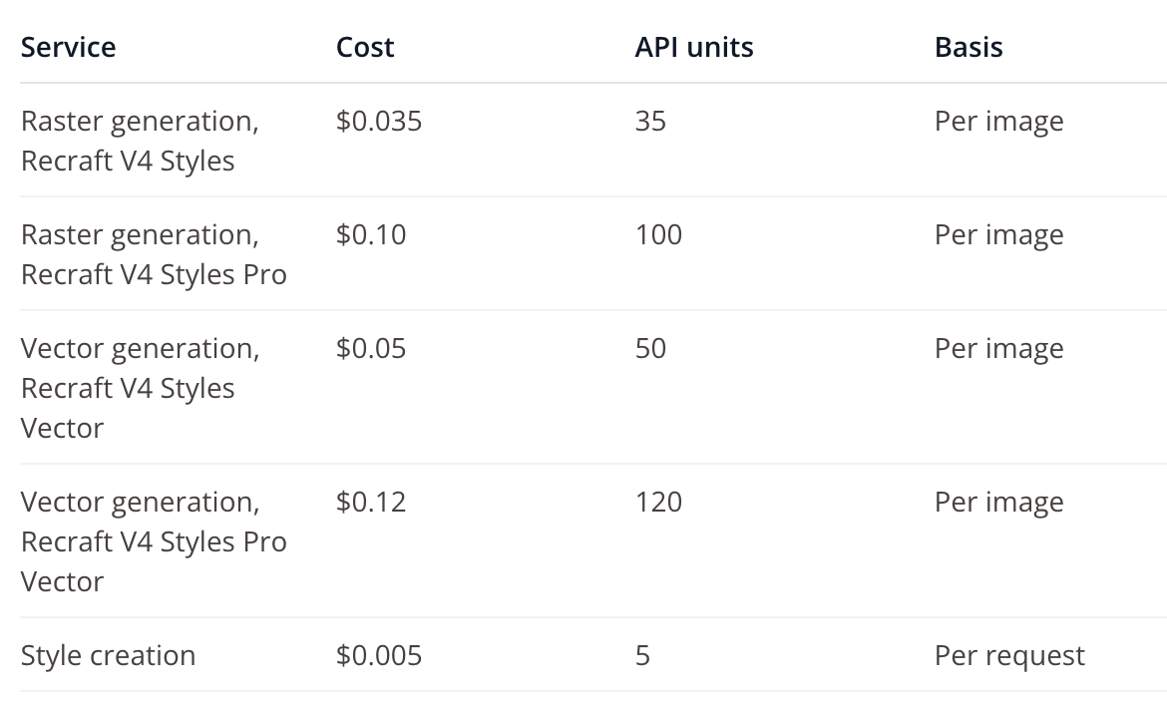Viewport: 1167px width, 708px height.
Task: Click the $0.035 cost value
Action: pos(379,122)
